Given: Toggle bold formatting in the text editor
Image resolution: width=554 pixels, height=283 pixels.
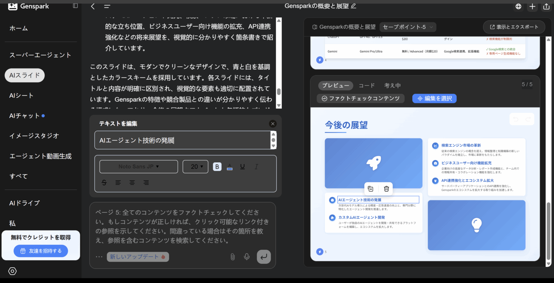Looking at the screenshot, I should pos(217,166).
